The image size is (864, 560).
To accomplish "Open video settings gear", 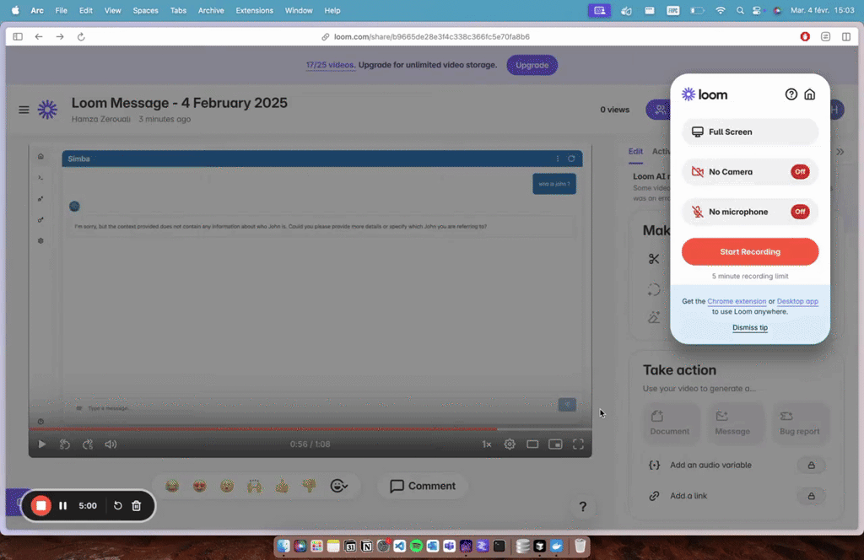I will tap(510, 444).
